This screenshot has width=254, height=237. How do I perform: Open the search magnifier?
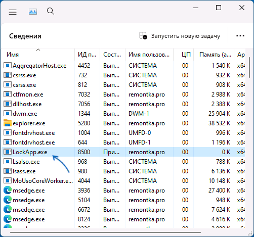pos(51,12)
